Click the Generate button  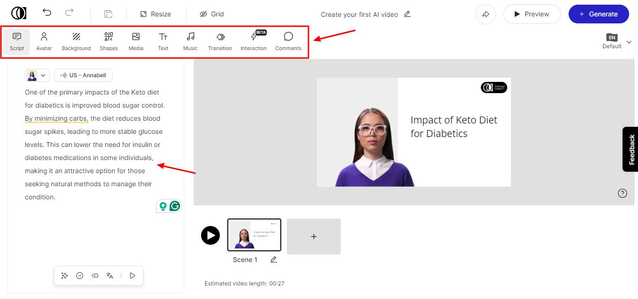coord(599,14)
